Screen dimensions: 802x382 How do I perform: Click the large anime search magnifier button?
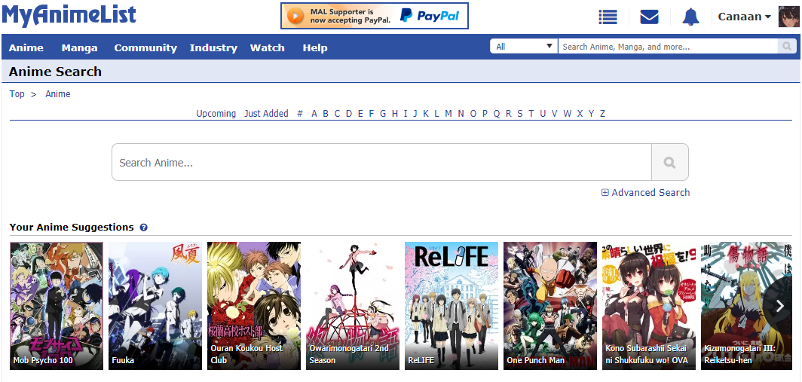tap(669, 162)
